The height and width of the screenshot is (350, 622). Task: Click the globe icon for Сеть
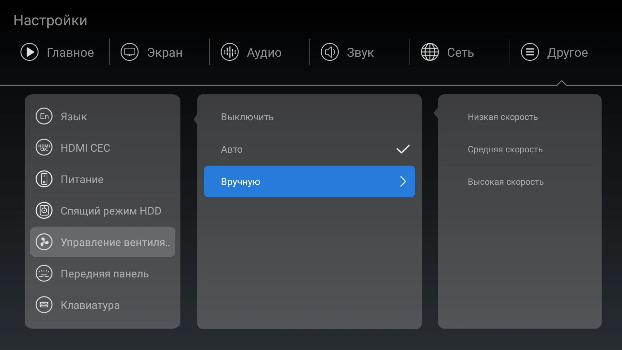point(430,52)
